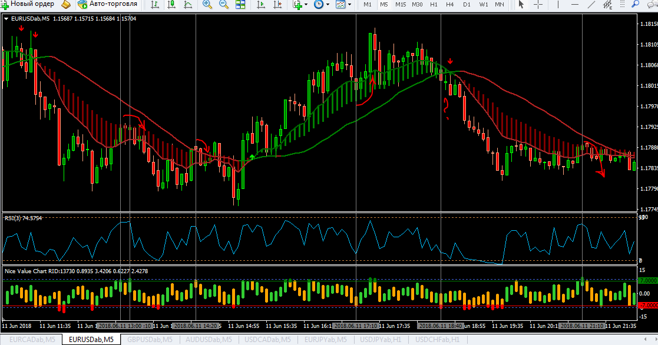Image resolution: width=658 pixels, height=345 pixels.
Task: Open the indicators list icon
Action: (x=297, y=4)
